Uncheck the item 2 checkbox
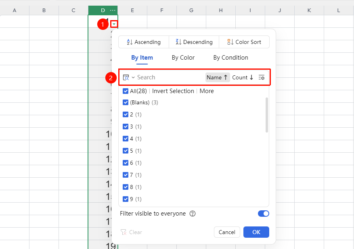This screenshot has width=354, height=249. [x=126, y=114]
